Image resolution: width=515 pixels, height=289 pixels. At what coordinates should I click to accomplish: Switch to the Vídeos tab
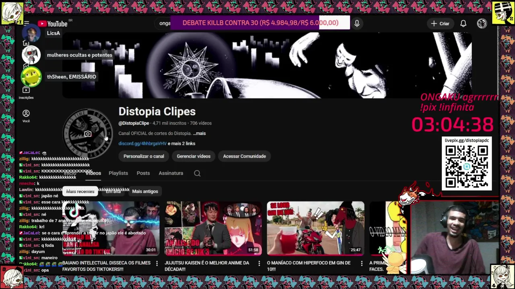coord(93,173)
